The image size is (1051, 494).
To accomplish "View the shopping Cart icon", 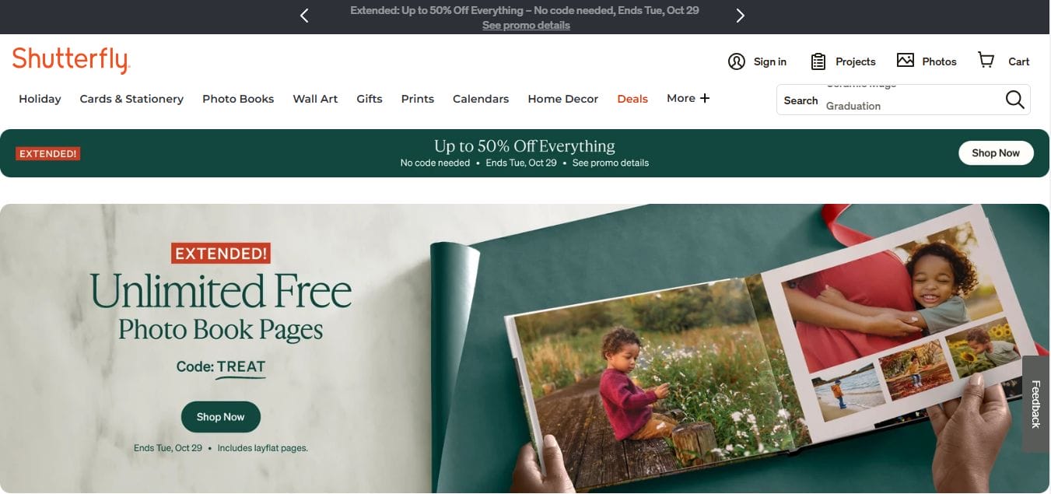I will (x=986, y=60).
